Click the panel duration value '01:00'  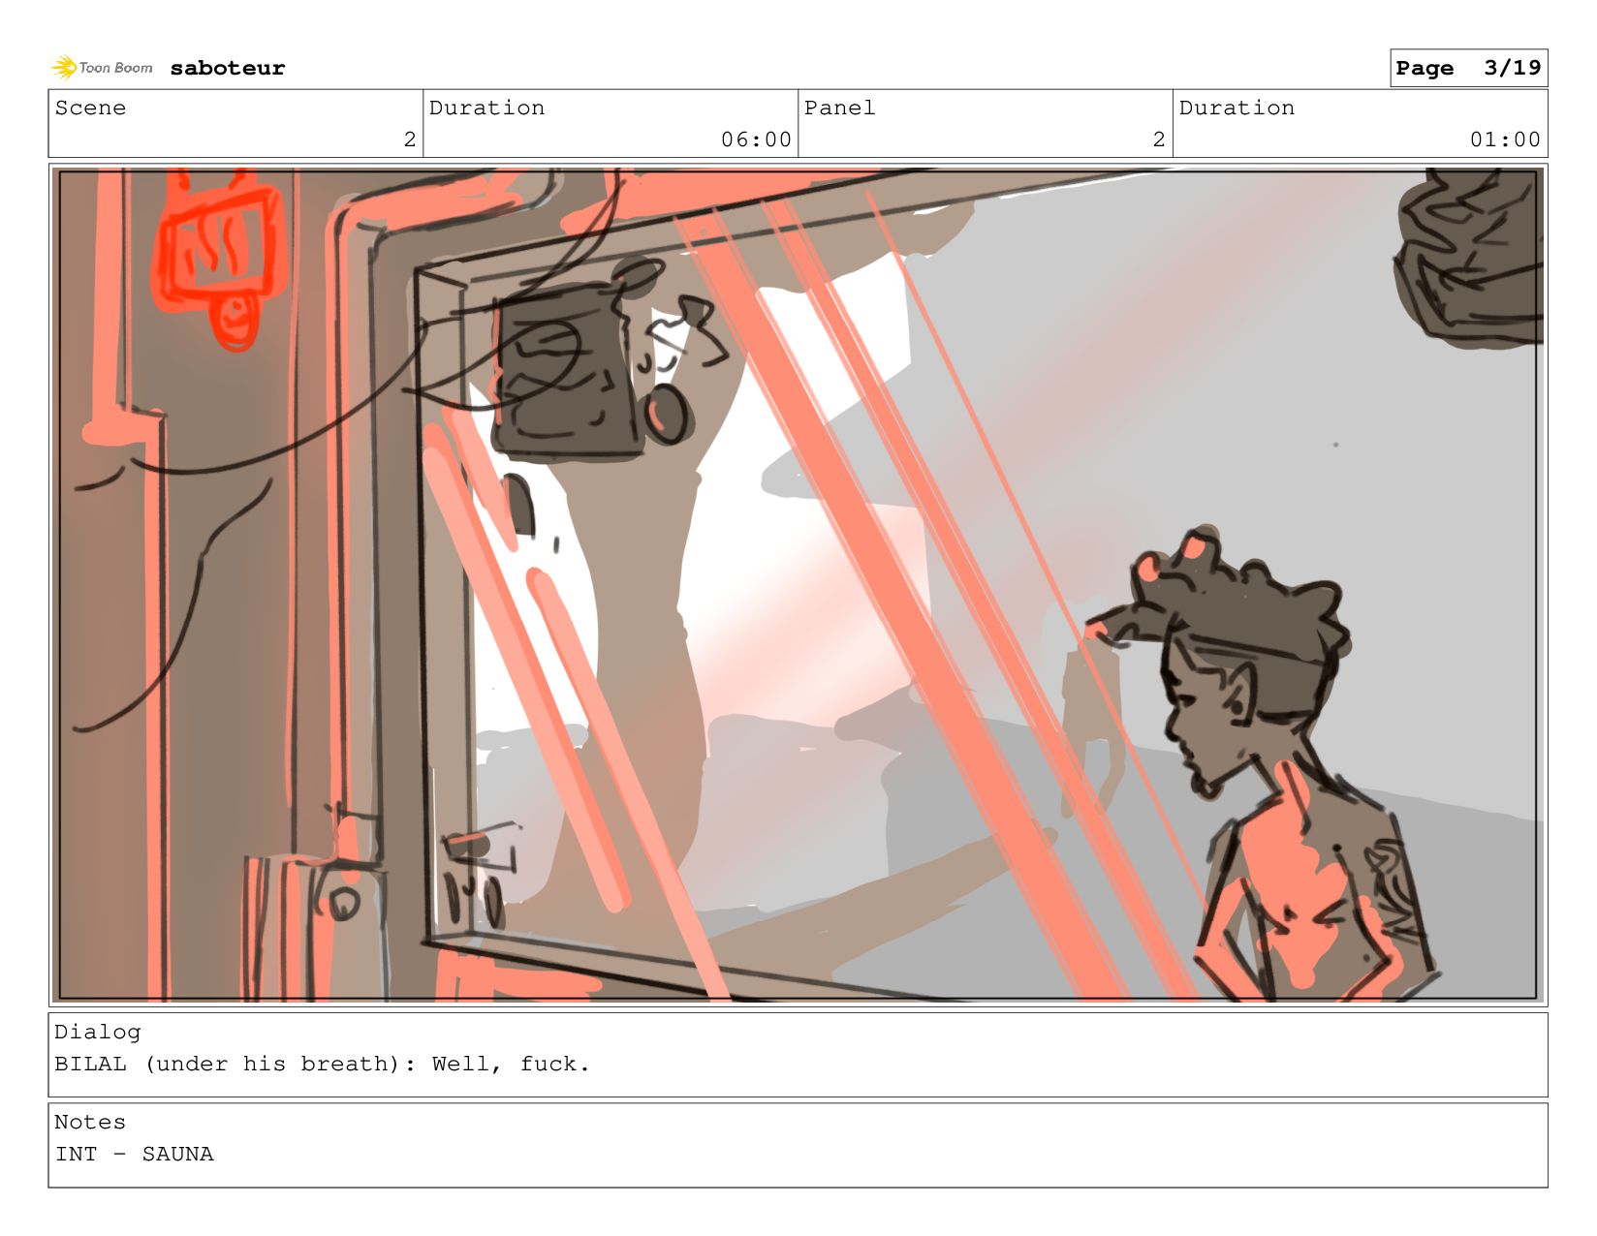click(x=1505, y=139)
